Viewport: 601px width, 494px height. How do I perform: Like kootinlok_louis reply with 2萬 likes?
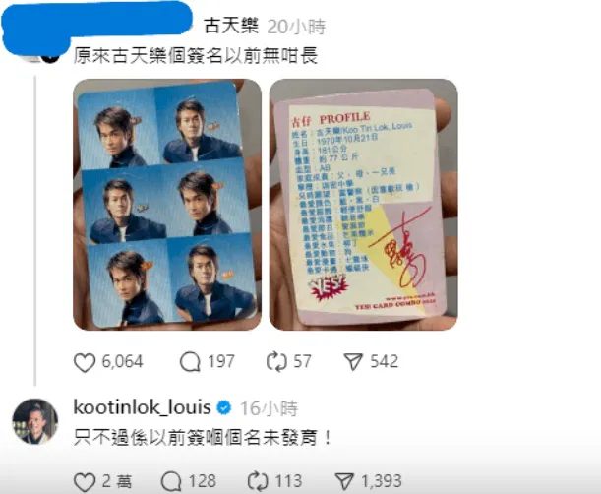click(85, 482)
